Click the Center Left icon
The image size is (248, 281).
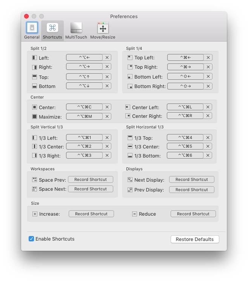click(x=128, y=107)
